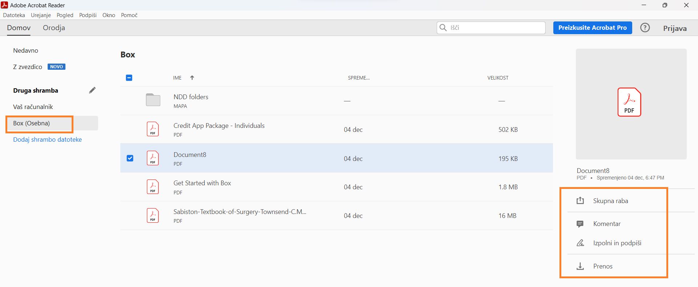Click the search magnifier icon
Screen dimensions: 698x287
[443, 28]
